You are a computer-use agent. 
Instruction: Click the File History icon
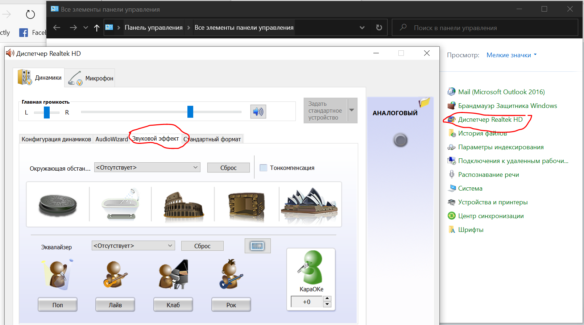452,133
